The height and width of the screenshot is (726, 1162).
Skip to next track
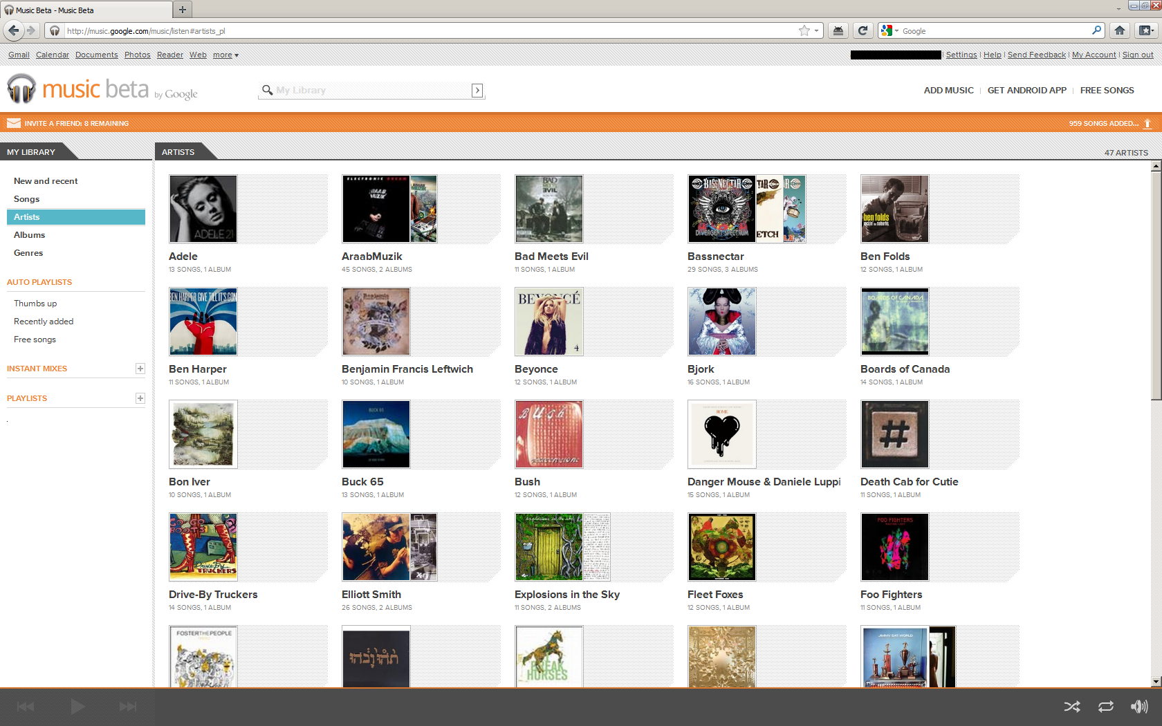tap(128, 707)
